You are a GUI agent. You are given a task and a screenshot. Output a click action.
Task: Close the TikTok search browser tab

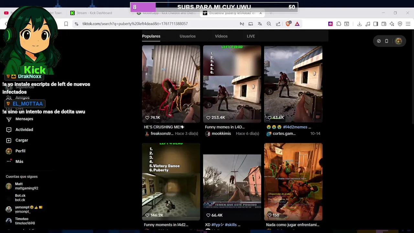(260, 13)
